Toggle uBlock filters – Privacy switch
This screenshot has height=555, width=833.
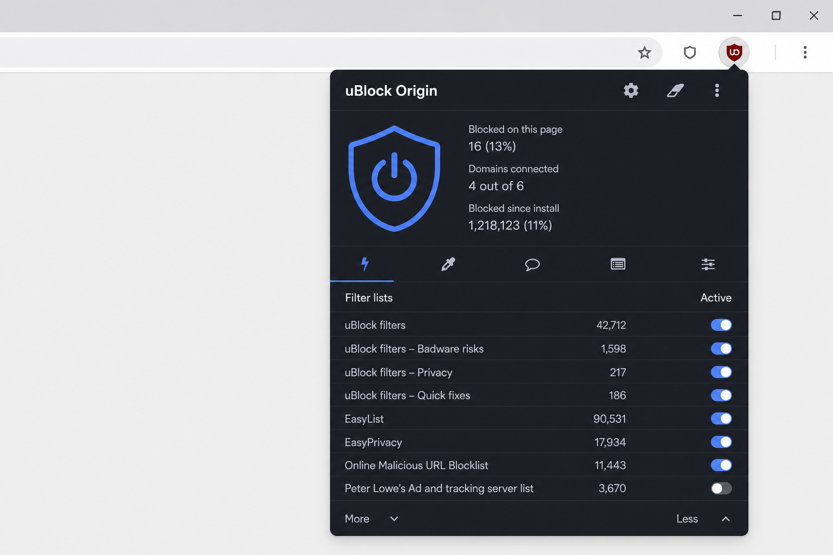click(721, 372)
